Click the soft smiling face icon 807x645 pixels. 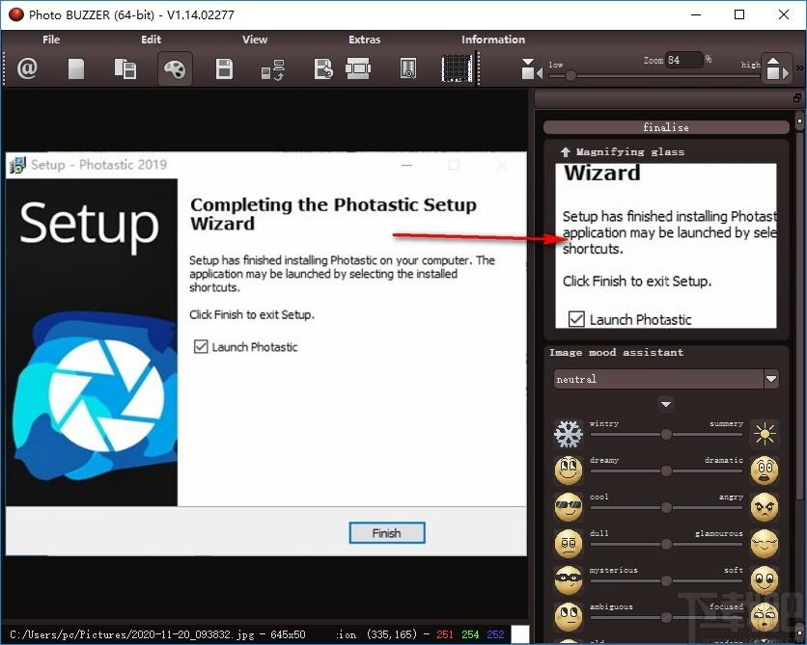765,579
